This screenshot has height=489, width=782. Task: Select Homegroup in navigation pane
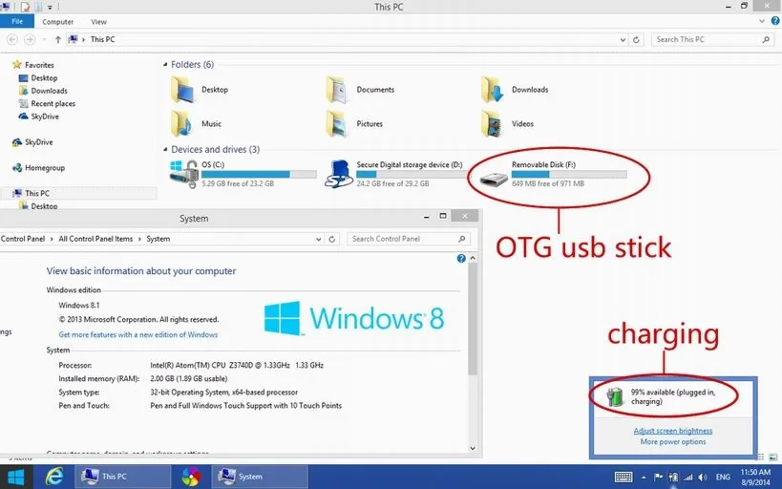click(x=38, y=168)
